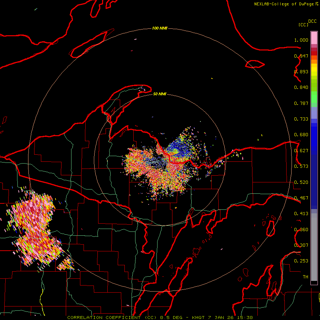Select the 1.000 legend value
Screen dimensions: 320x320
coord(301,40)
